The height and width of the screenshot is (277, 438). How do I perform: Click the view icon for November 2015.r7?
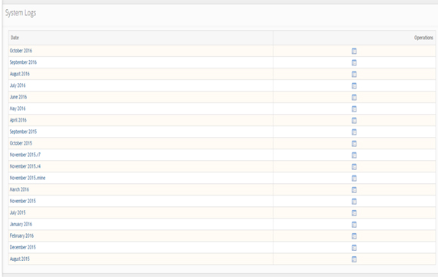click(x=354, y=155)
